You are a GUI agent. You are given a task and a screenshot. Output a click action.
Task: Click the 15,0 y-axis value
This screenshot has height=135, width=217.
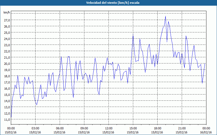(x=7, y=95)
